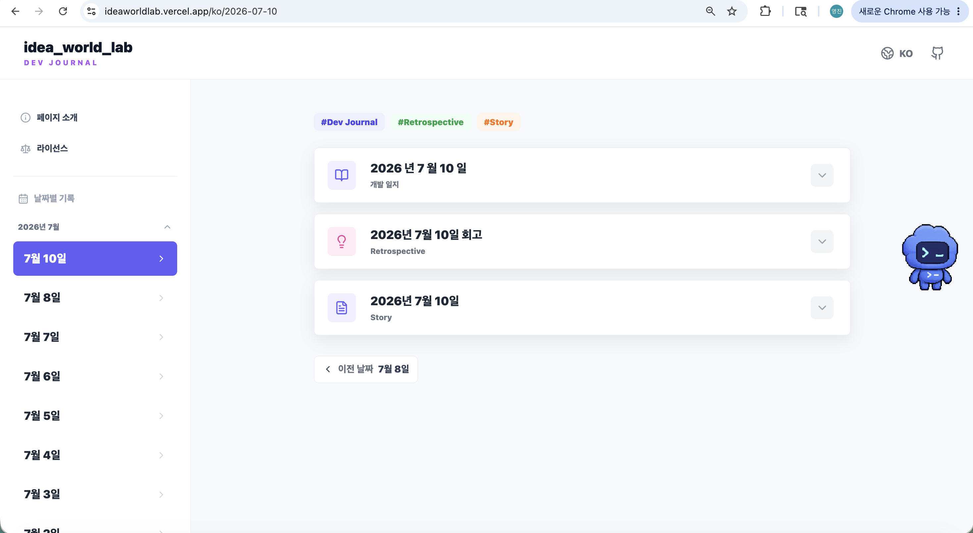Click the 2026 년 7 월 10 일 card title
The height and width of the screenshot is (533, 973).
418,168
